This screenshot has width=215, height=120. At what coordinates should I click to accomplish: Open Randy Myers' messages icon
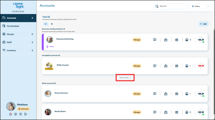[155, 112]
